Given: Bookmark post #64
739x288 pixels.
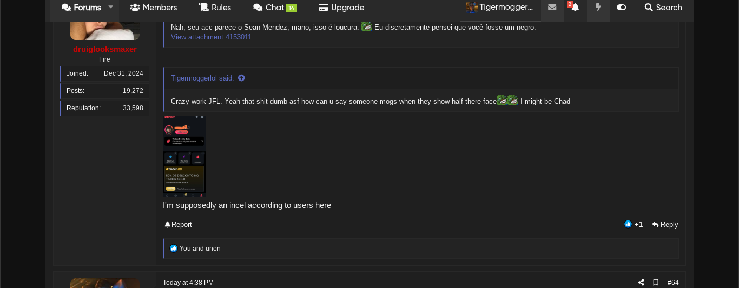Looking at the screenshot, I should coord(656,283).
